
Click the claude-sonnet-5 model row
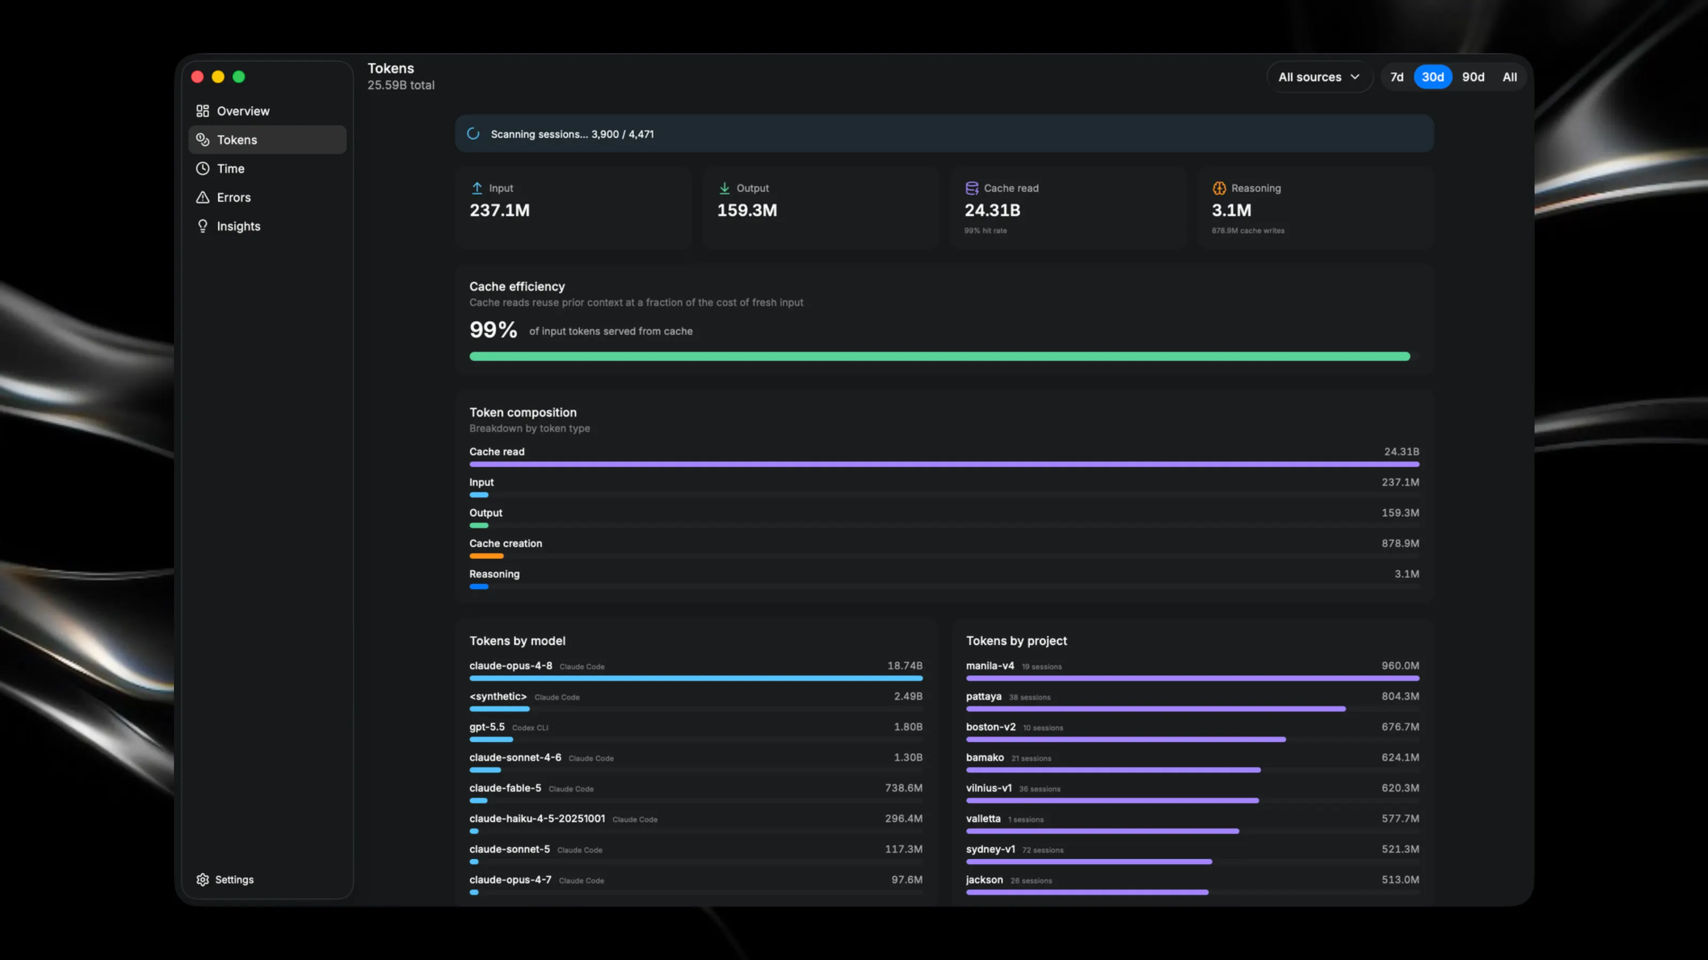click(x=695, y=854)
